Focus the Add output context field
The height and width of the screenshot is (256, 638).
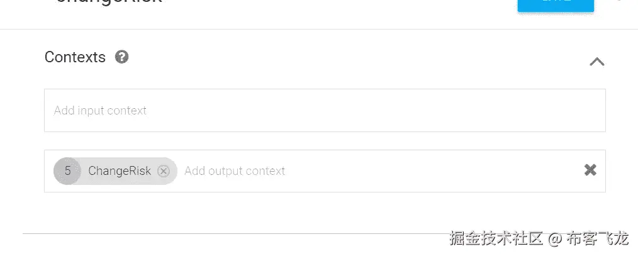pyautogui.click(x=378, y=171)
